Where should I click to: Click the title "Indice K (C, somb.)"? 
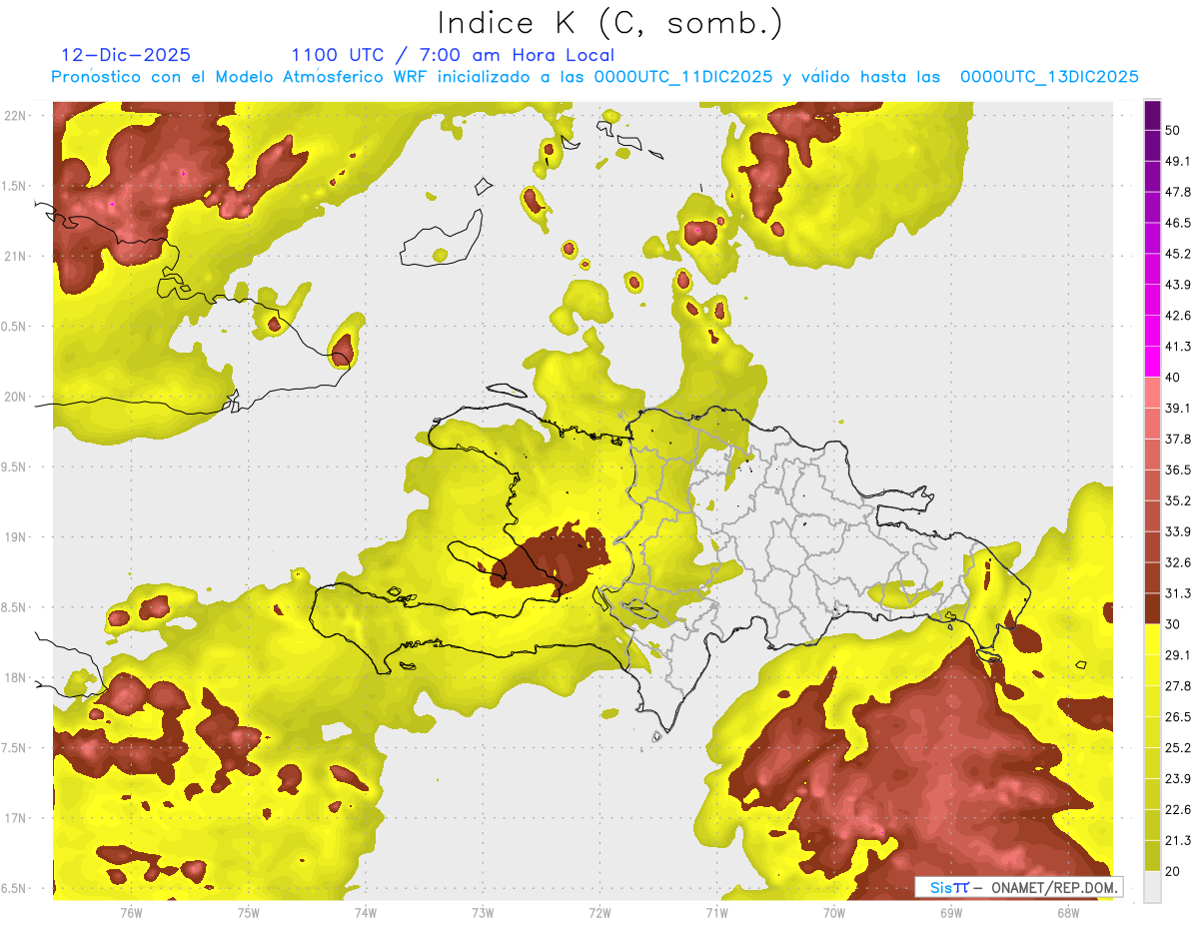point(609,23)
